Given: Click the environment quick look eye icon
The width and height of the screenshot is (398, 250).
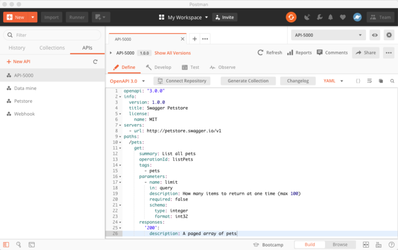Looking at the screenshot, I should 375,35.
